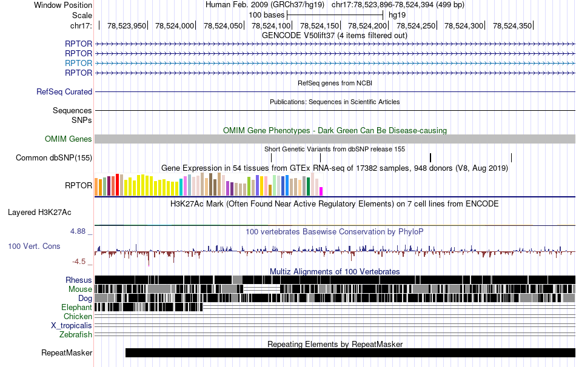This screenshot has width=576, height=367.
Task: Click the Sequences track label
Action: click(x=72, y=110)
